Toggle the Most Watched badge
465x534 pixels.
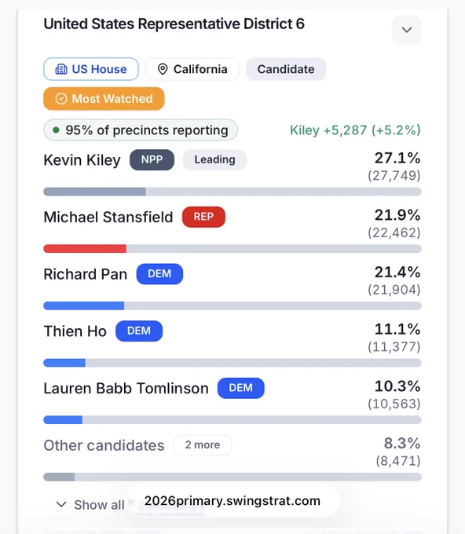[104, 99]
